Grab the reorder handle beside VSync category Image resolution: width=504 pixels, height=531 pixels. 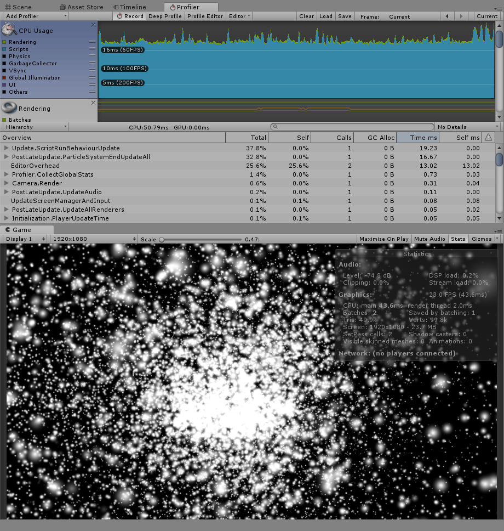tap(92, 70)
